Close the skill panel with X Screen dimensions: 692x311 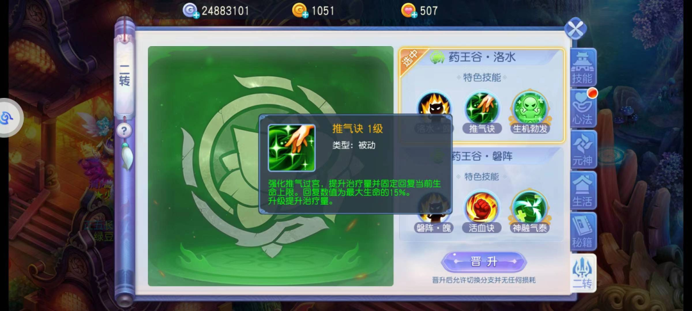click(x=575, y=29)
